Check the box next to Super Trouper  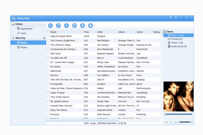point(48,93)
